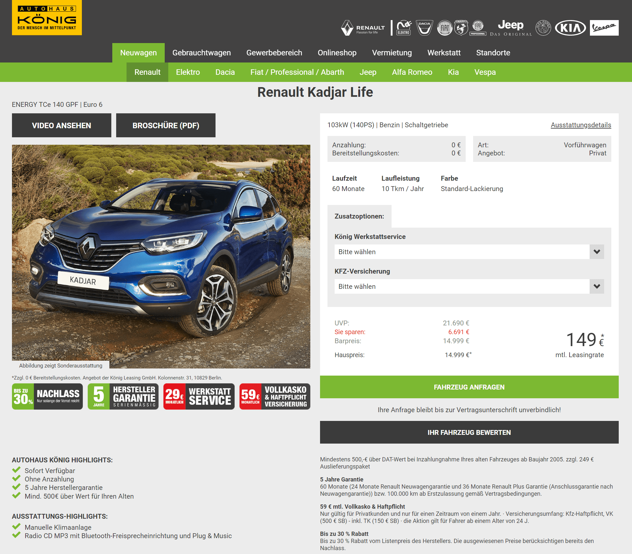Viewport: 632px width, 554px height.
Task: Click the blue Renault Kadjar photo
Action: pyautogui.click(x=161, y=256)
